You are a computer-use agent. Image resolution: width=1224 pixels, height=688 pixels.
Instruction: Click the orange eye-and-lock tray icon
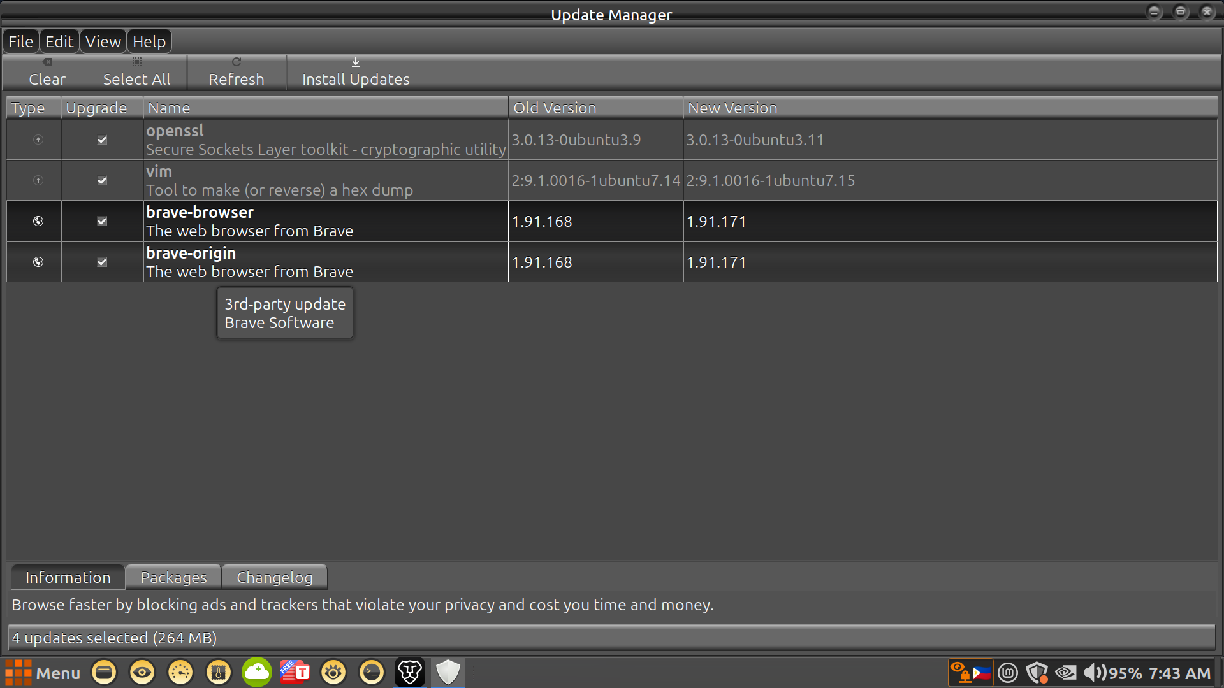coord(960,672)
